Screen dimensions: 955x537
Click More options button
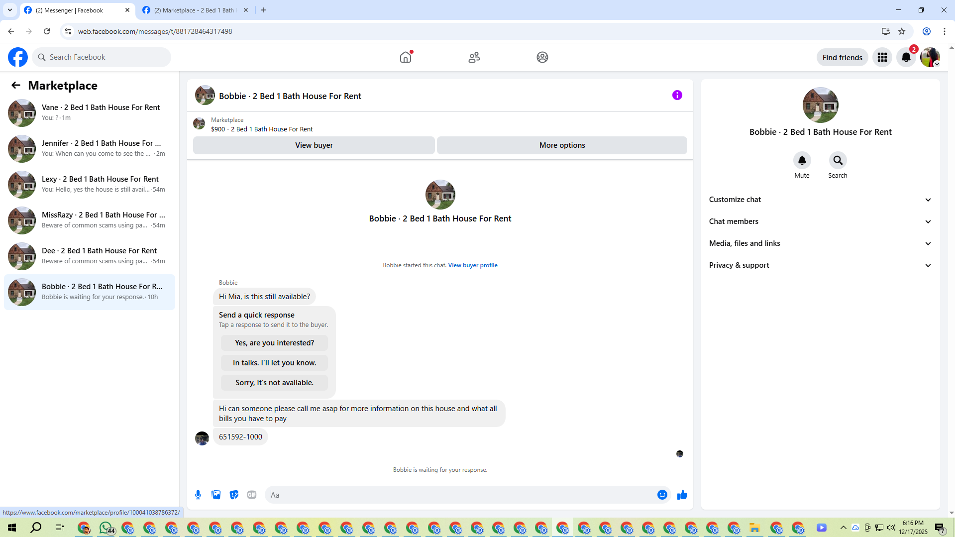(x=562, y=145)
